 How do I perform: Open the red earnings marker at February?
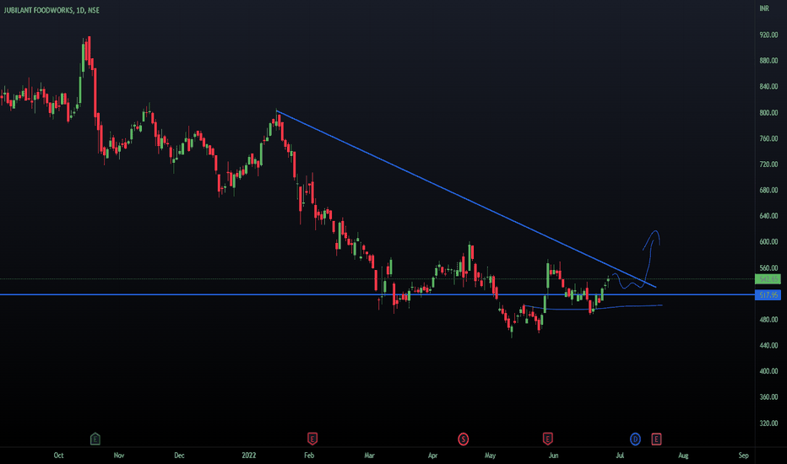[x=312, y=440]
